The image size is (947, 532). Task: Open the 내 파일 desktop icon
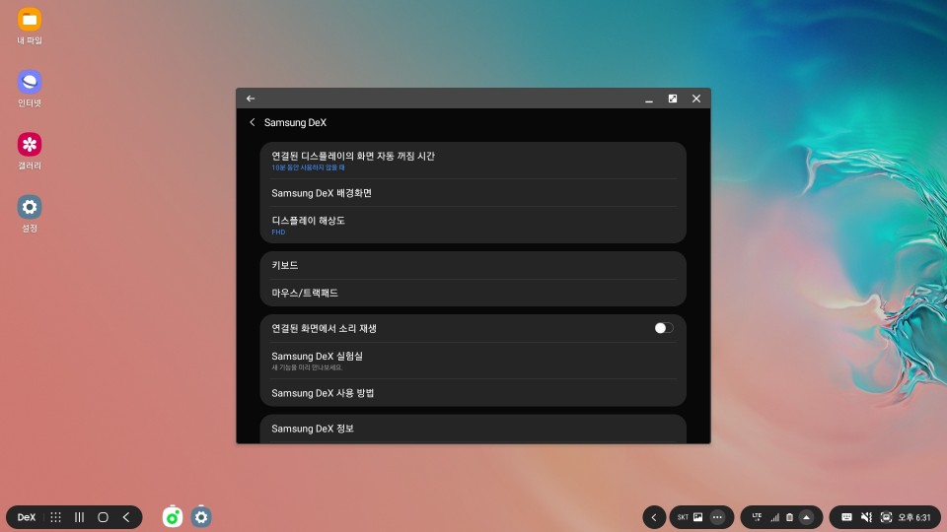pos(29,26)
